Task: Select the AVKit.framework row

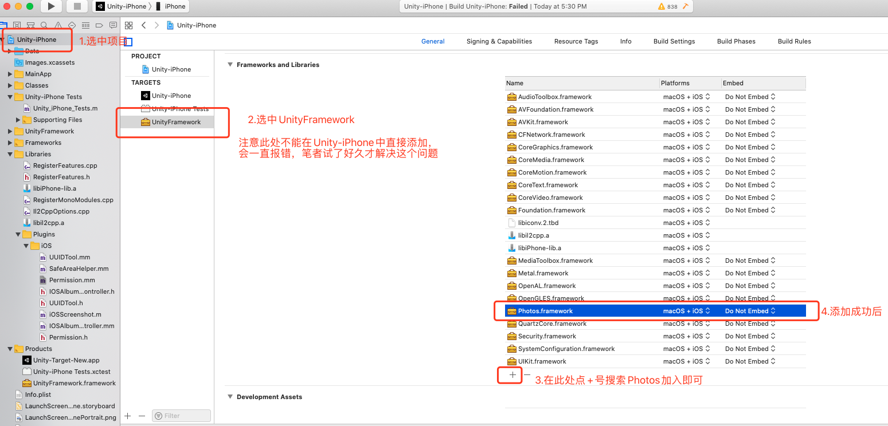Action: tap(655, 122)
